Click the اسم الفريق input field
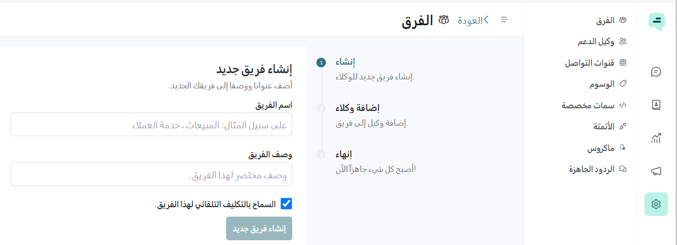Image resolution: width=677 pixels, height=245 pixels. [151, 125]
